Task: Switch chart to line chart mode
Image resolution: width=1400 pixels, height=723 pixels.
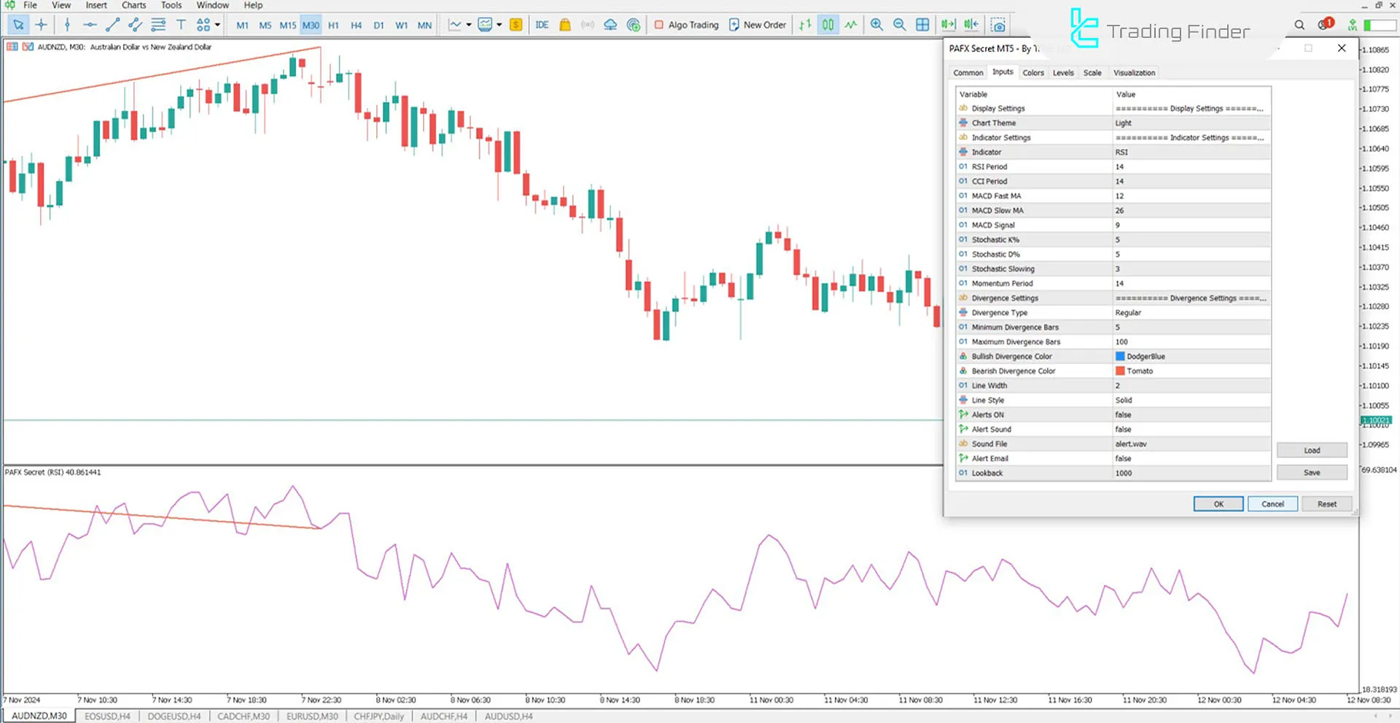Action: coord(850,24)
